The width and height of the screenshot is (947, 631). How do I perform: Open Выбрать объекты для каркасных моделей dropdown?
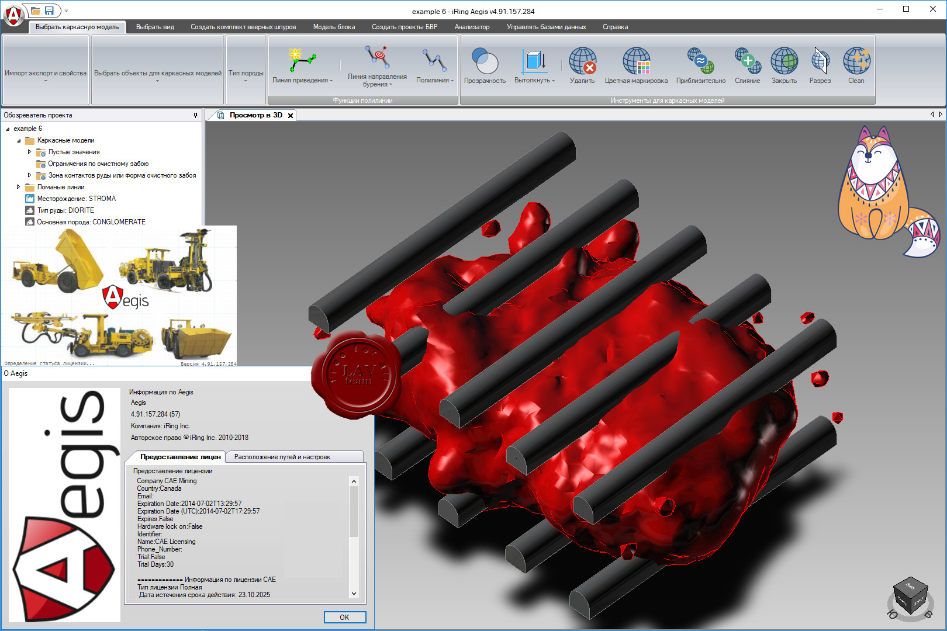pyautogui.click(x=158, y=70)
